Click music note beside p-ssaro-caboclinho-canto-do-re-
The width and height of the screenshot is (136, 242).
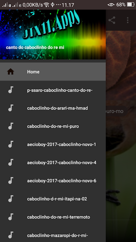pos(11,90)
